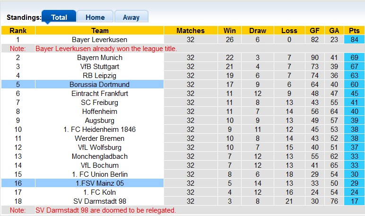The height and width of the screenshot is (216, 365).
Task: Open the Home standings tab
Action: click(x=95, y=17)
